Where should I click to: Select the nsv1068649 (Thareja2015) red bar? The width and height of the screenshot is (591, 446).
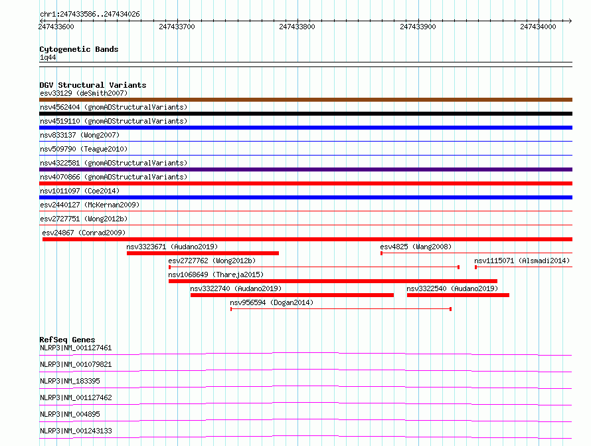tap(332, 281)
